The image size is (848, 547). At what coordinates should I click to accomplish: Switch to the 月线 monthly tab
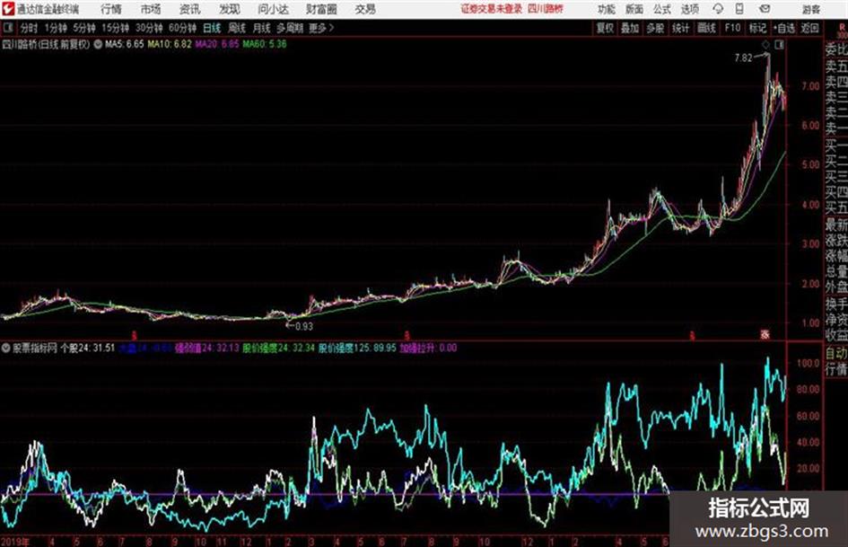(x=262, y=28)
